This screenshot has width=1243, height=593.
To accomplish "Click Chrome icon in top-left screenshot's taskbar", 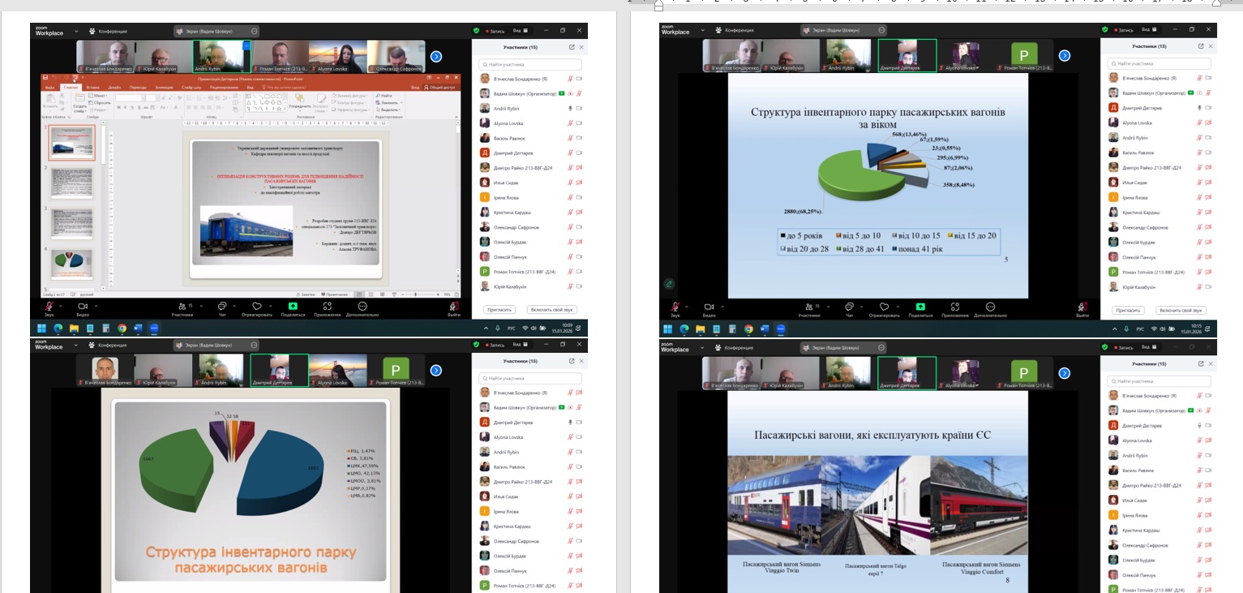I will 122,329.
